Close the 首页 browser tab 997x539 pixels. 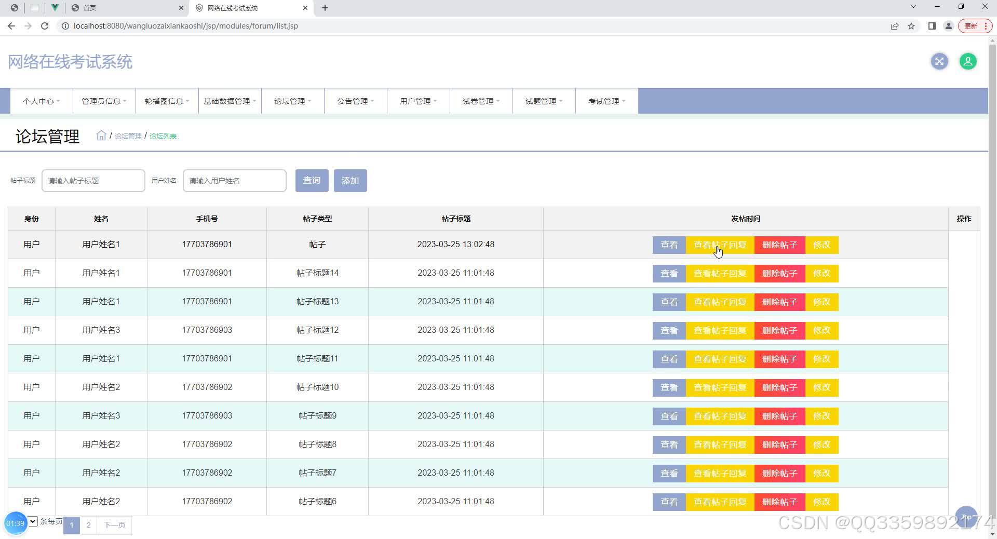click(181, 8)
